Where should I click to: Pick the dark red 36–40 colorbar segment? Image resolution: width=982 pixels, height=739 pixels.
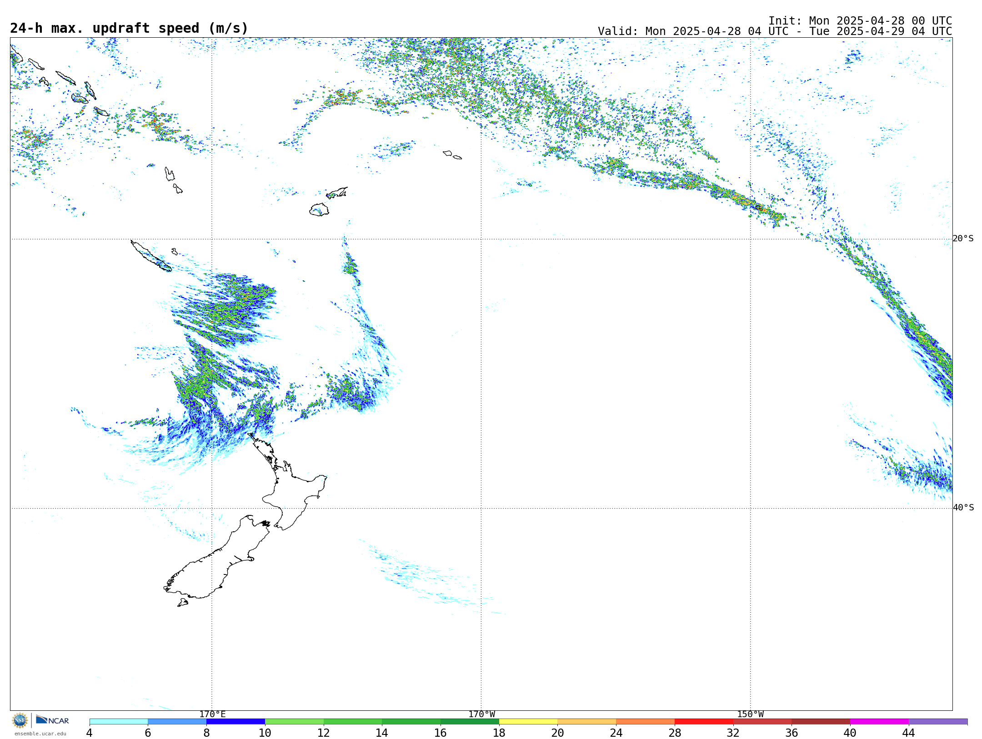(x=821, y=721)
